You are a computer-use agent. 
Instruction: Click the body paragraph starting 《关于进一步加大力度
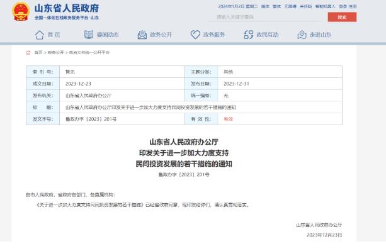pos(143,205)
